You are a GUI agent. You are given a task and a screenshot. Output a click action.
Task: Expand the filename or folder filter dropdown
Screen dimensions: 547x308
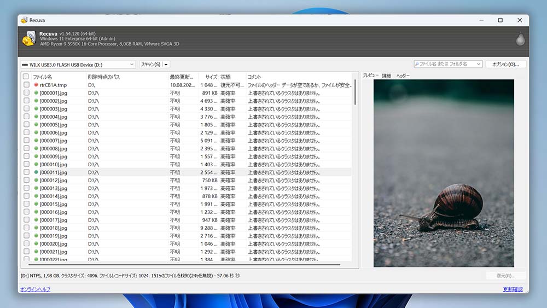click(x=479, y=64)
